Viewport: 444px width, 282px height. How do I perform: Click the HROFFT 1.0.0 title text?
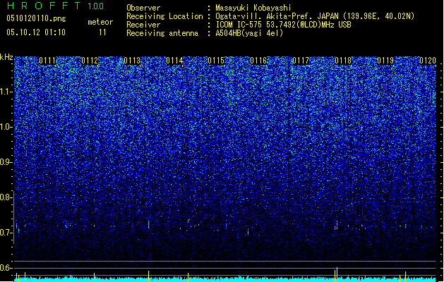pos(56,6)
